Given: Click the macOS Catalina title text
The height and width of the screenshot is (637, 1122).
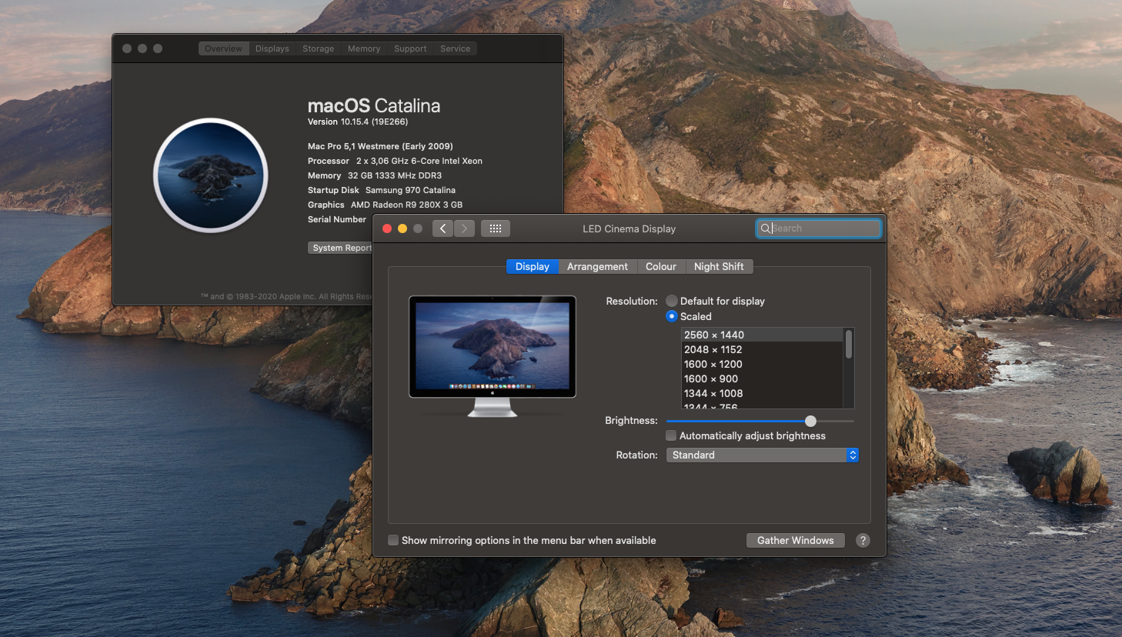Looking at the screenshot, I should [x=374, y=105].
